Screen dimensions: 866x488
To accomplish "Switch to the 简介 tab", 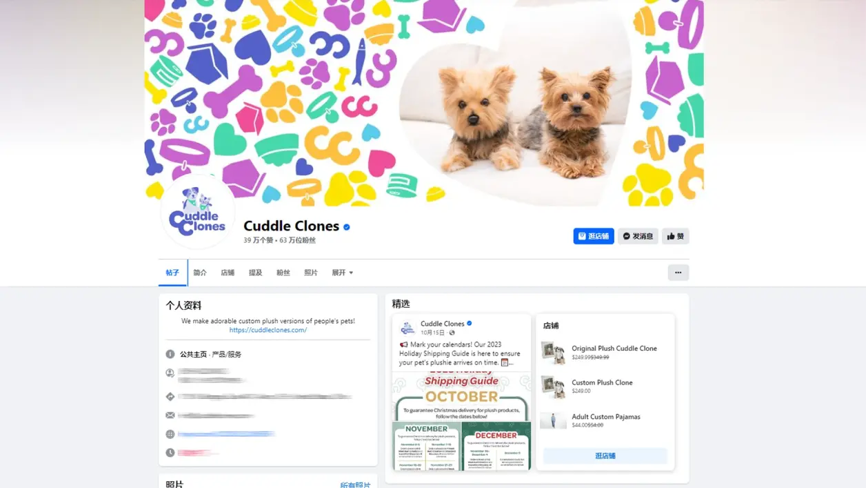I will click(200, 273).
